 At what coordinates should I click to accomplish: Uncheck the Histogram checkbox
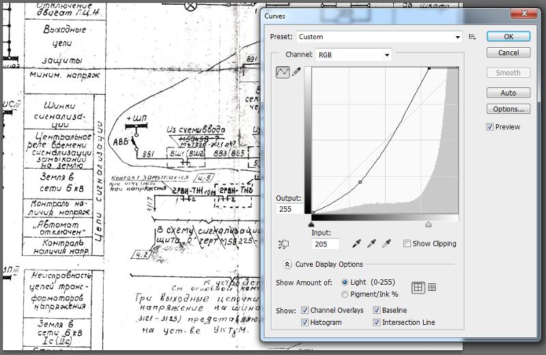point(304,322)
